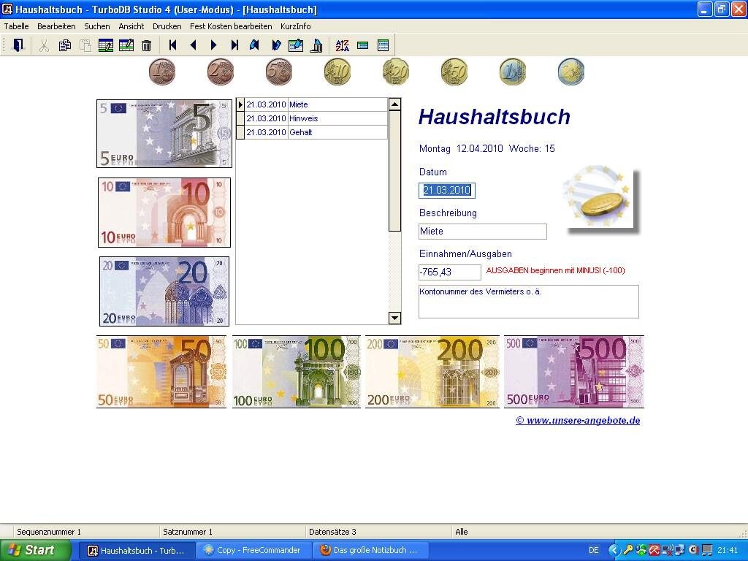The width and height of the screenshot is (748, 561).
Task: Go to the previous record arrow
Action: click(193, 45)
